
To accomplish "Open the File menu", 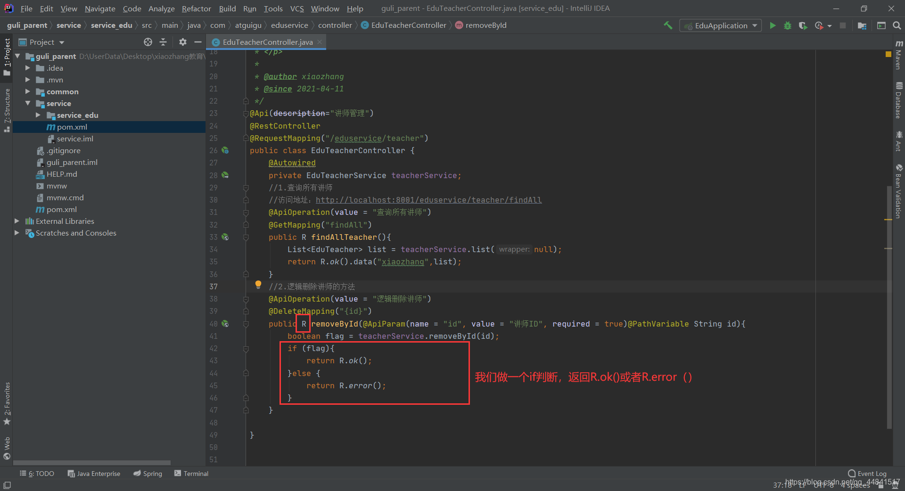I will (x=26, y=8).
